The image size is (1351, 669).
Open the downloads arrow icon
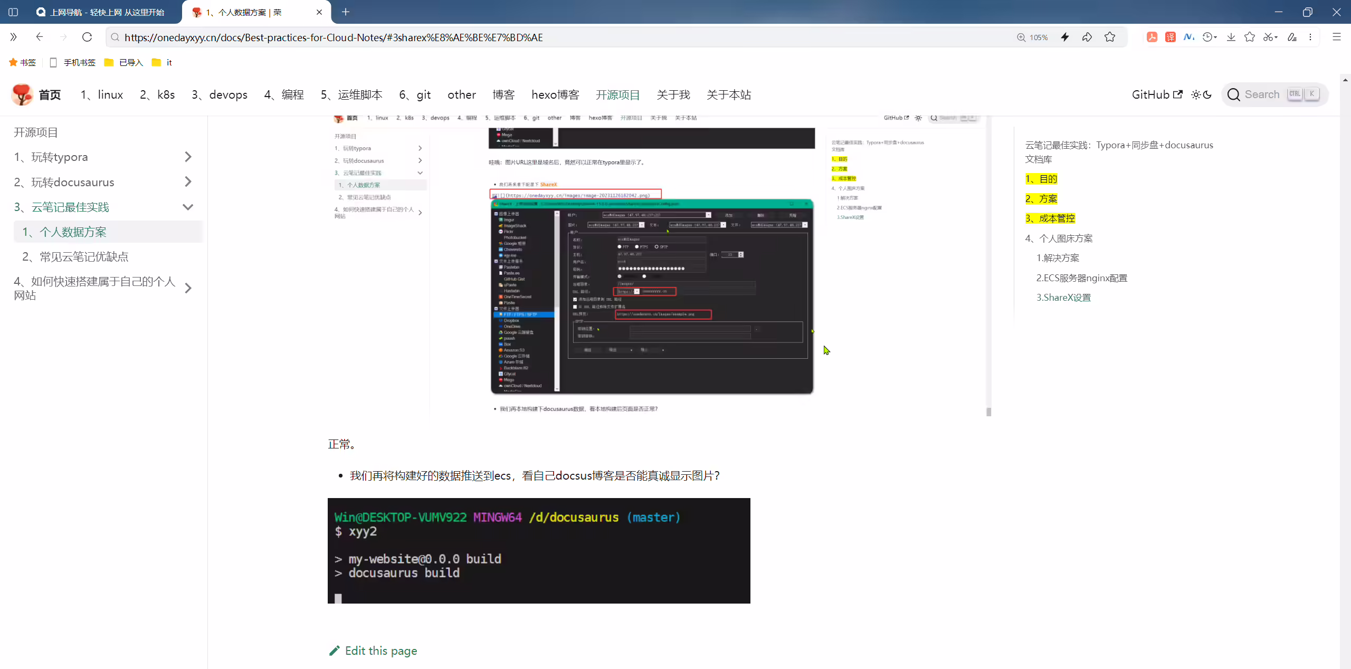1231,37
